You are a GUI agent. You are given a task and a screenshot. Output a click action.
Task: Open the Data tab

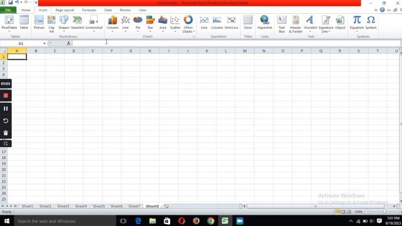(x=108, y=10)
